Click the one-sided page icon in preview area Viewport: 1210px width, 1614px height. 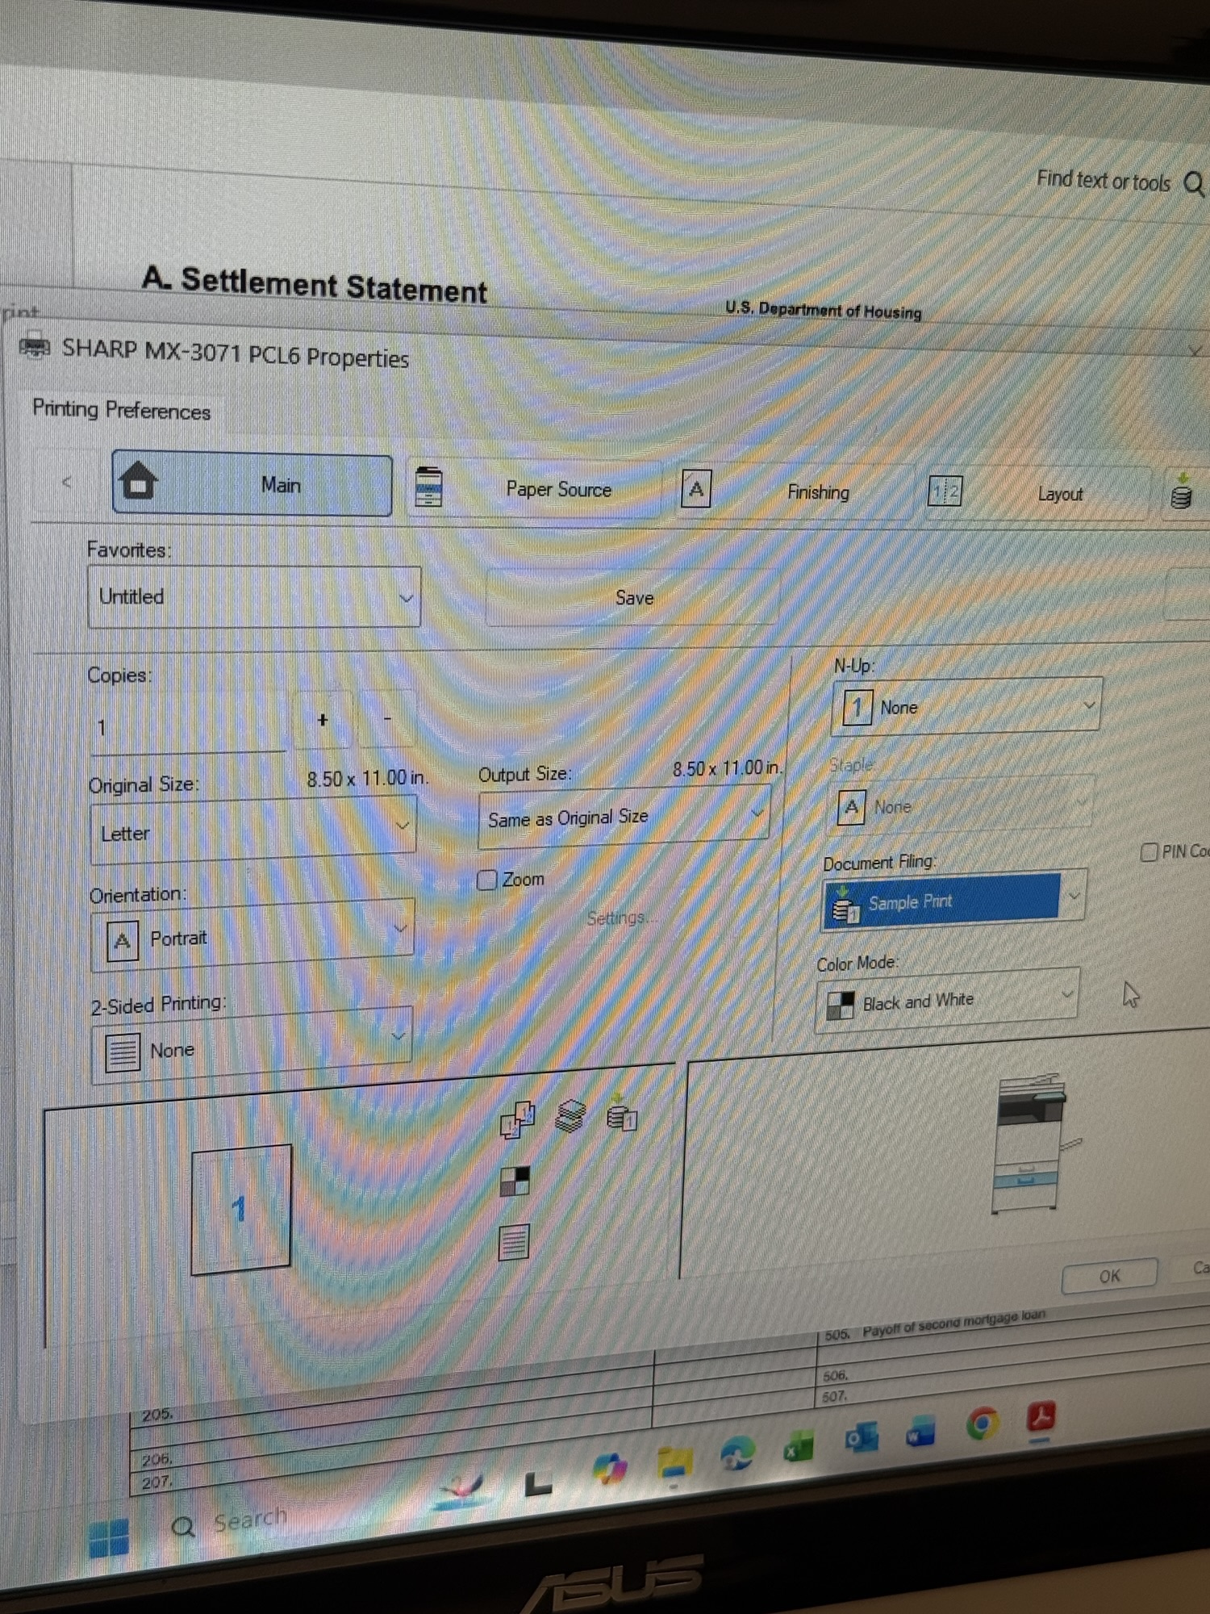tap(514, 1242)
